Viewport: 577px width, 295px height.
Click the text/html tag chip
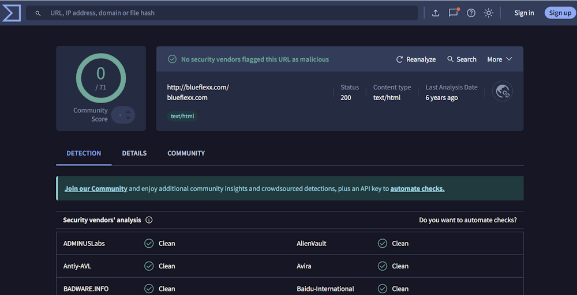pos(182,116)
